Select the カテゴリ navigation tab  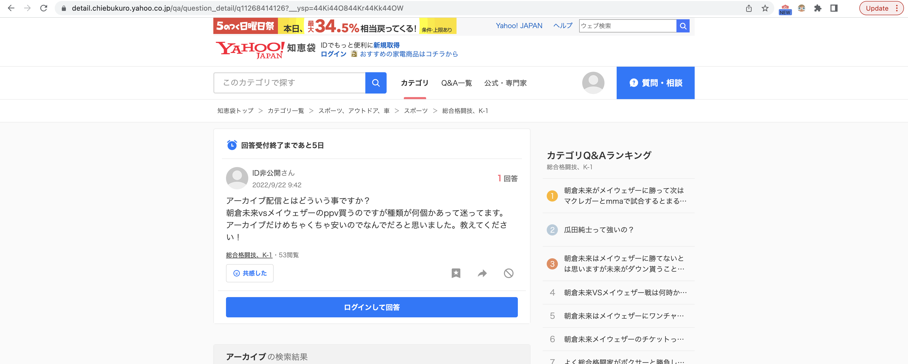point(414,83)
